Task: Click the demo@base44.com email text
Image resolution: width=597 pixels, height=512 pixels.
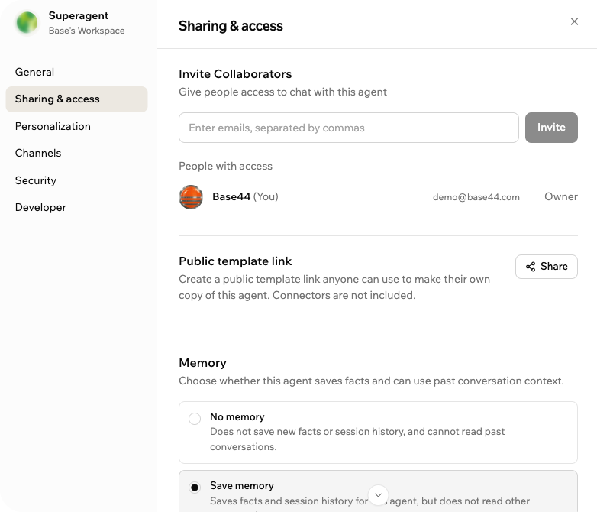Action: click(476, 197)
